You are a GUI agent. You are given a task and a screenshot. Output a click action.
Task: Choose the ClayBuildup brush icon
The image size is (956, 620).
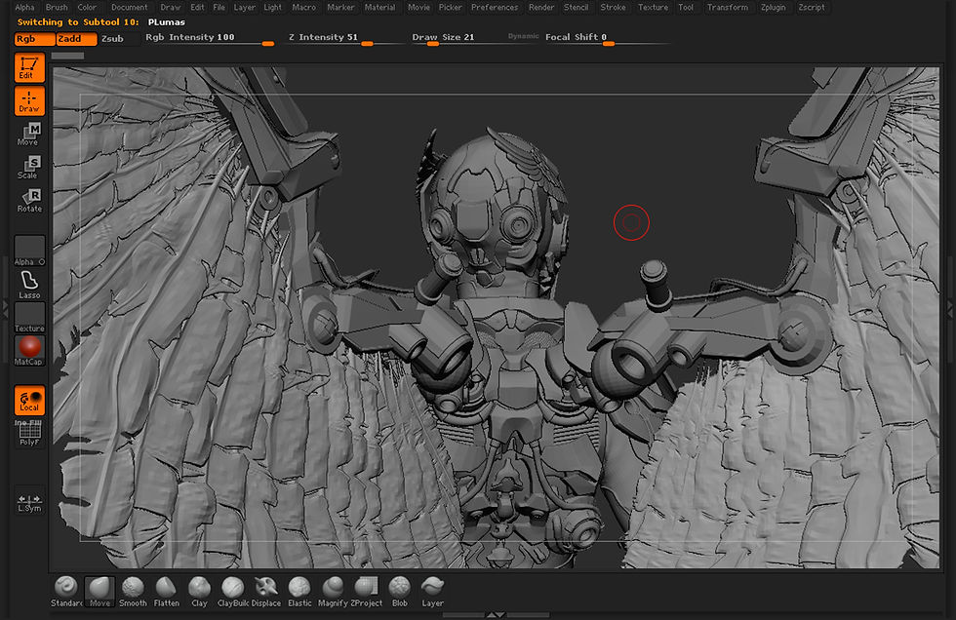pyautogui.click(x=232, y=589)
